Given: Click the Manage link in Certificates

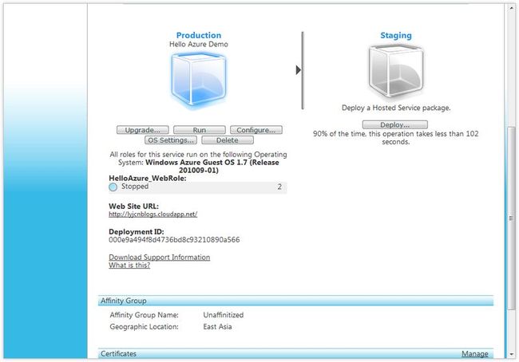Looking at the screenshot, I should [474, 354].
